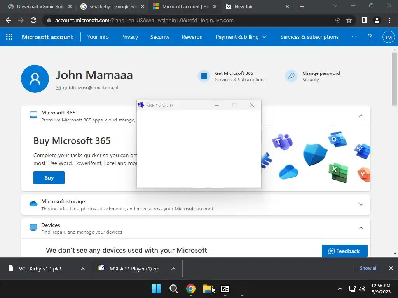Click the ggfdfoivosr@umail.edu.pl email address
Viewport: 398px width, 298px height.
point(91,88)
